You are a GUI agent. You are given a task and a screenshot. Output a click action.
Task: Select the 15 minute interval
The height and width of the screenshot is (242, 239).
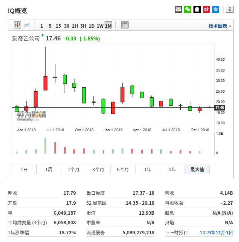click(x=58, y=26)
